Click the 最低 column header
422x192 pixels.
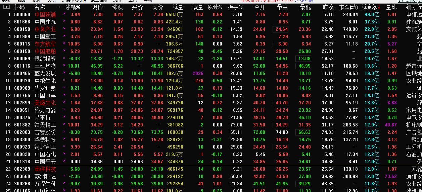click(x=306, y=7)
